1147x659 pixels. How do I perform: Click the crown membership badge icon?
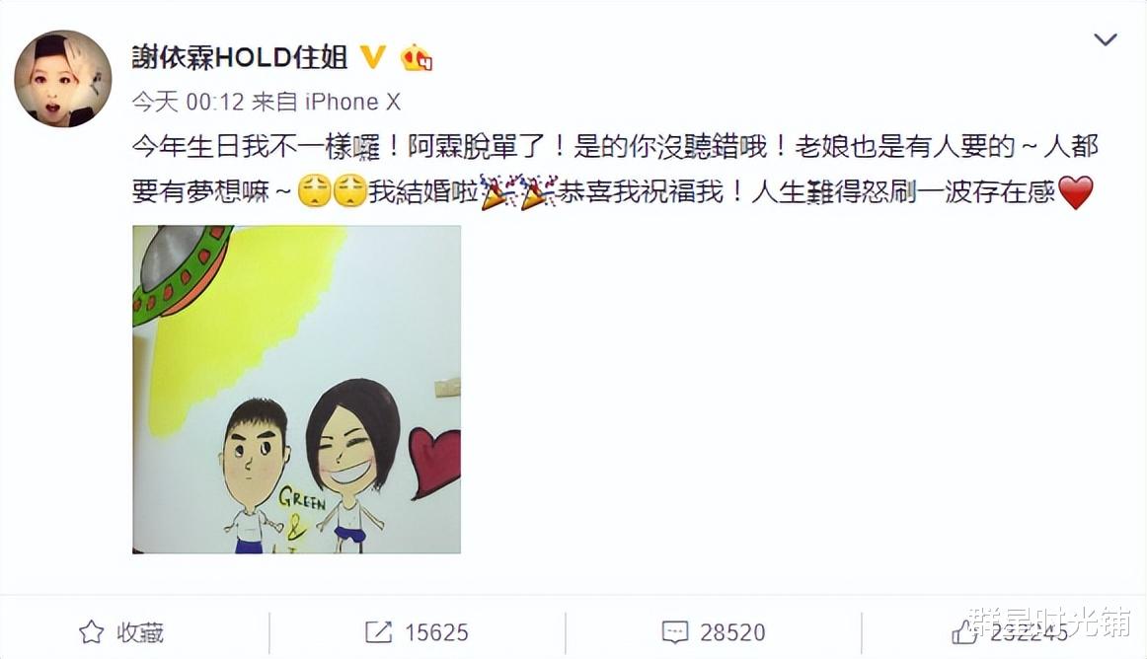417,57
